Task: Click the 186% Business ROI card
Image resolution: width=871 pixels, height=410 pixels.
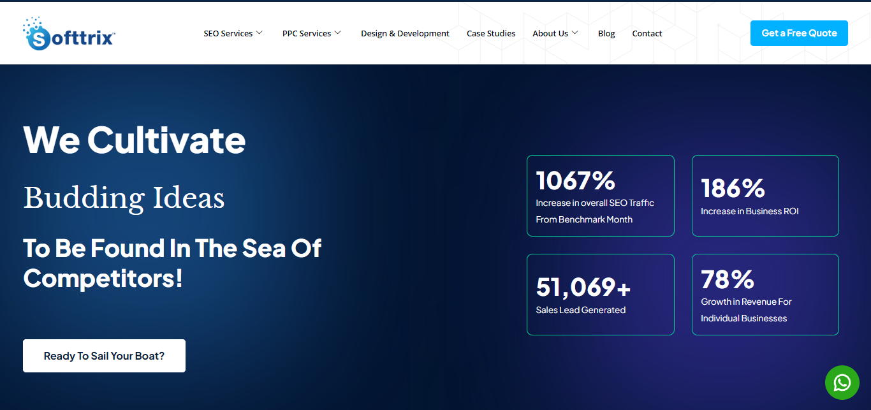Action: click(765, 196)
